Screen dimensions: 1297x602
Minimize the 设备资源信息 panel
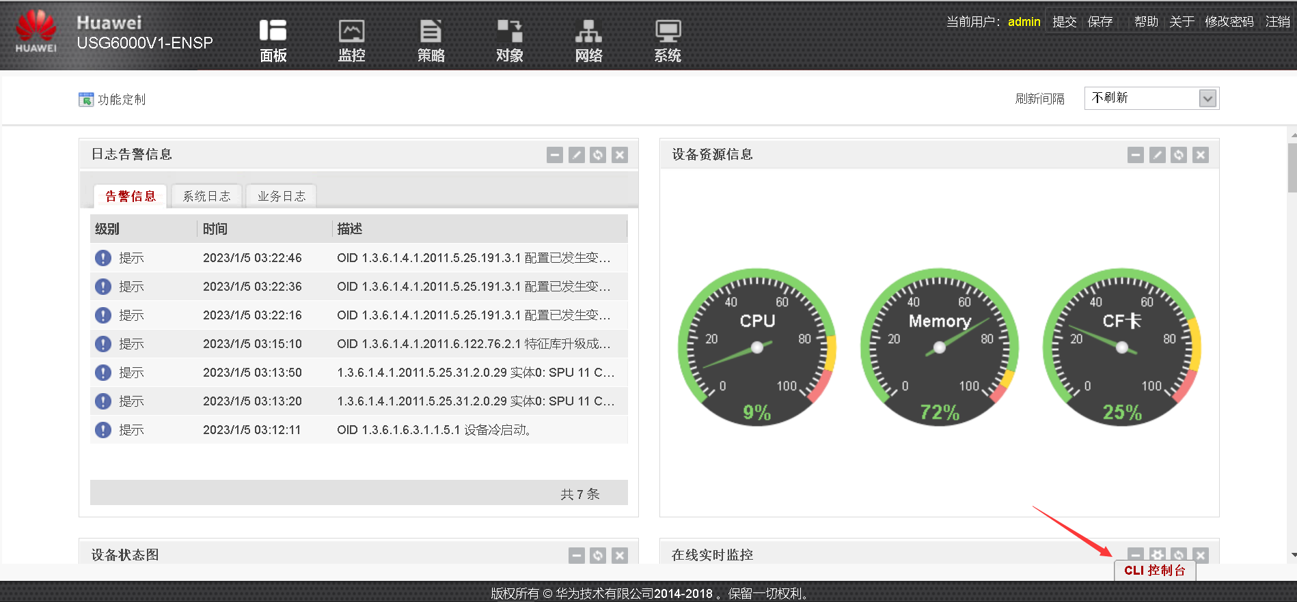point(1136,155)
